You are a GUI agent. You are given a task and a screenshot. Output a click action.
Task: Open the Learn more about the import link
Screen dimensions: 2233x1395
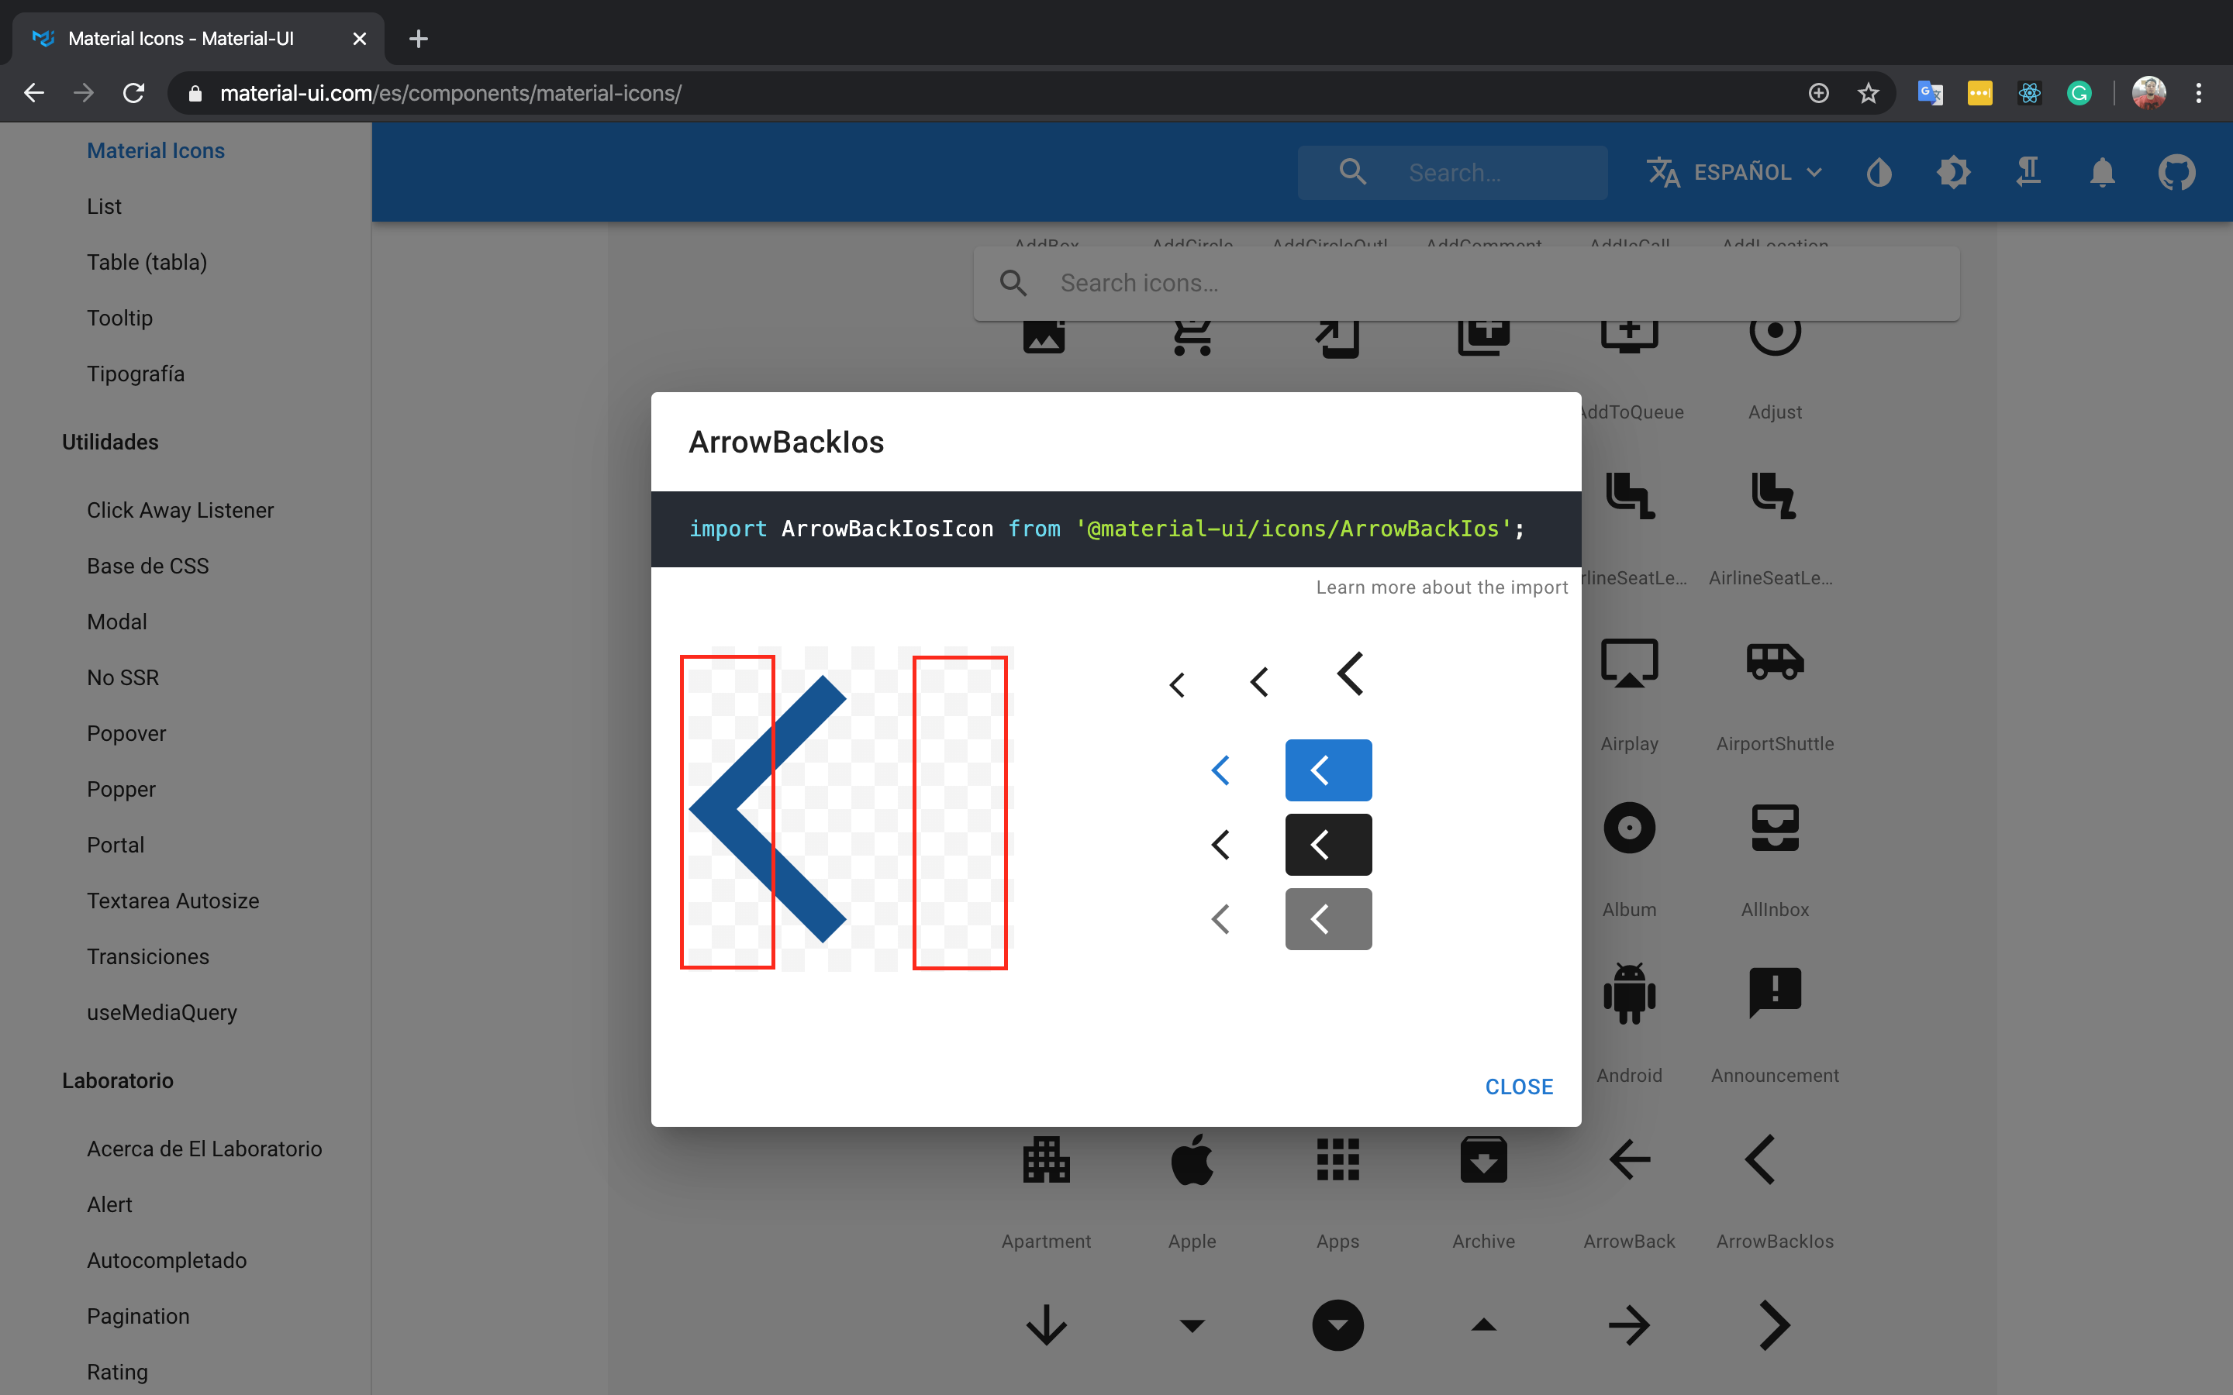1441,587
